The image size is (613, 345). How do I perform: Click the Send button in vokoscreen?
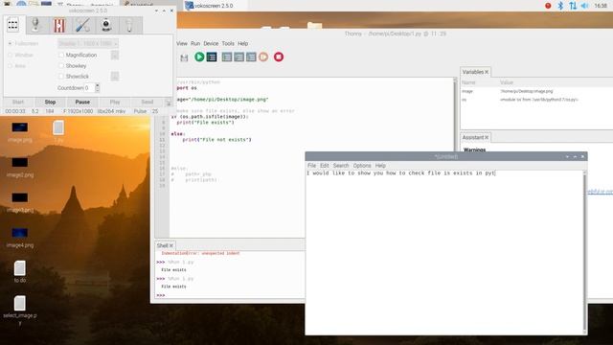[148, 103]
